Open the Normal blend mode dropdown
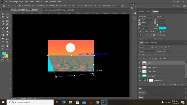 [147, 51]
